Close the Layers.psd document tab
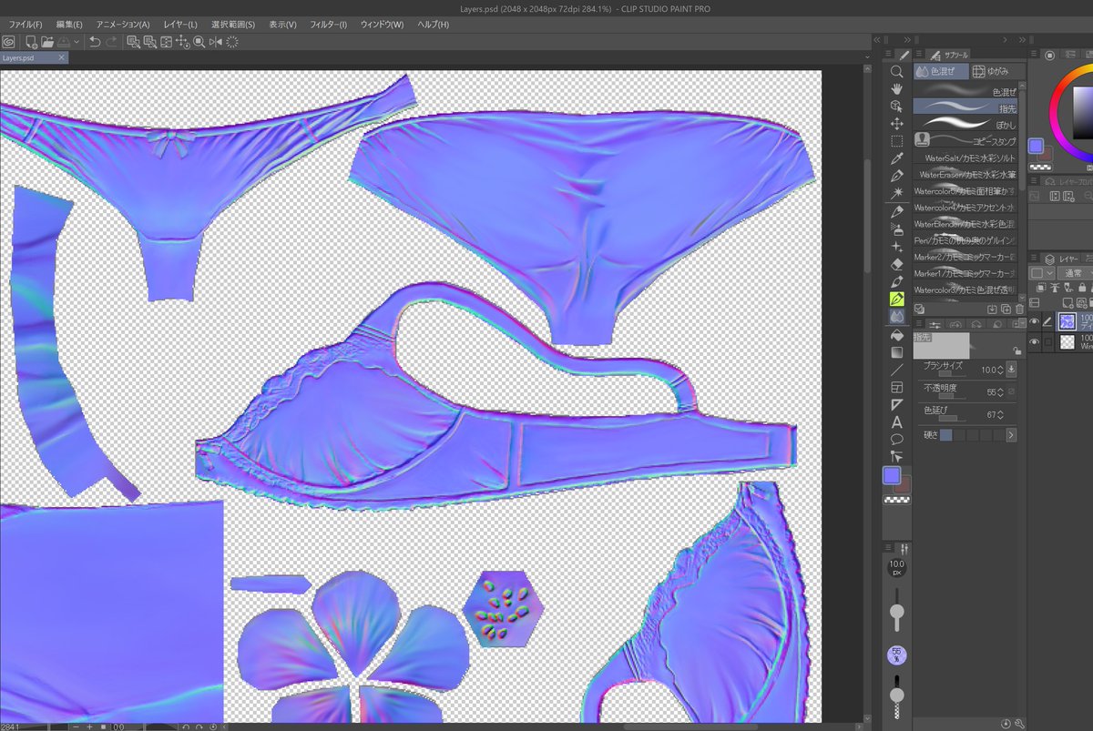This screenshot has height=731, width=1093. click(62, 57)
